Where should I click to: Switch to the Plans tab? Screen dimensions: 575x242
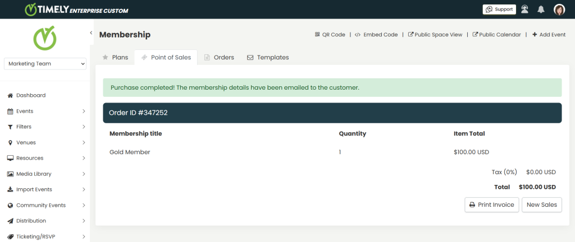pyautogui.click(x=116, y=57)
